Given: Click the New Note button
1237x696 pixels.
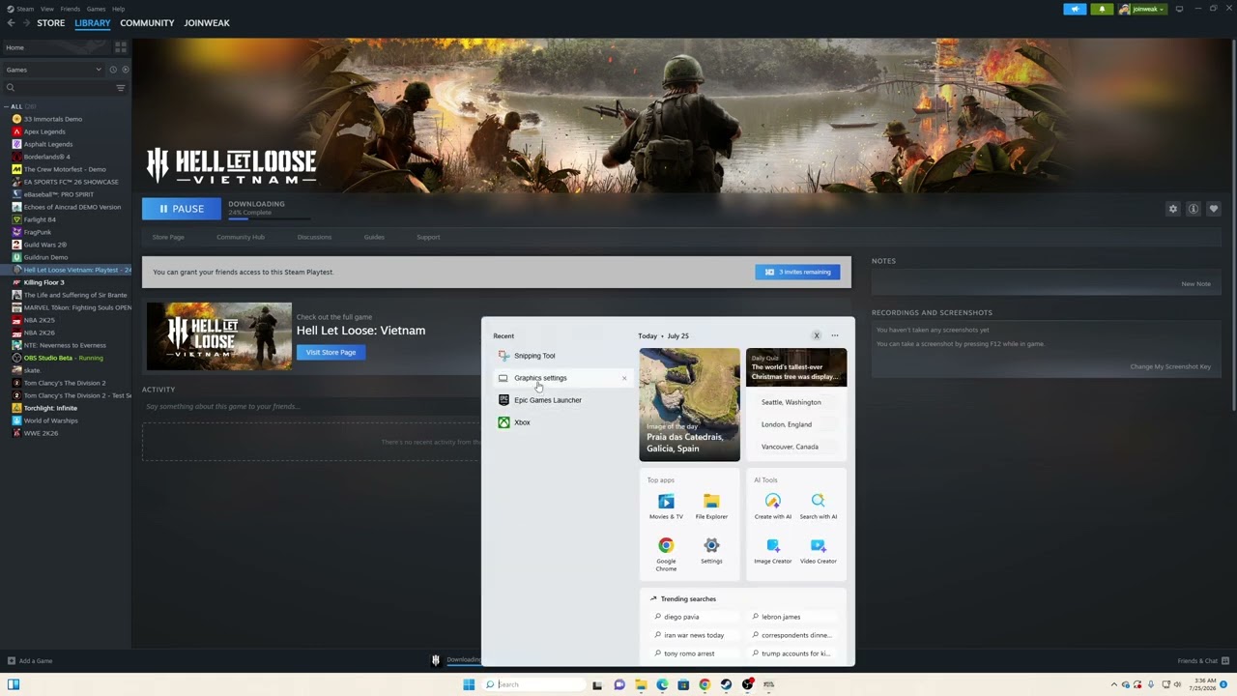Looking at the screenshot, I should pos(1195,284).
